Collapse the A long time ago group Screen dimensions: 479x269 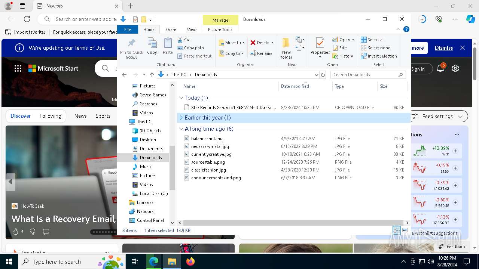click(181, 129)
